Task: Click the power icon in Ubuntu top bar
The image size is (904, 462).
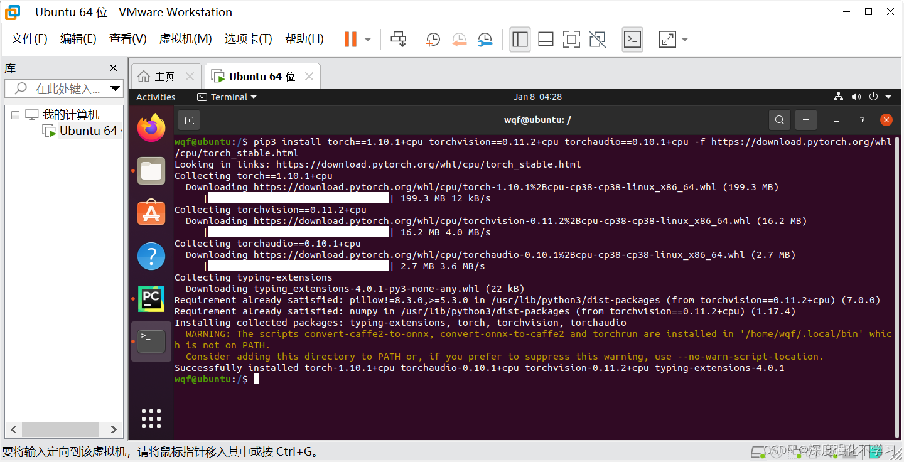Action: pyautogui.click(x=873, y=97)
